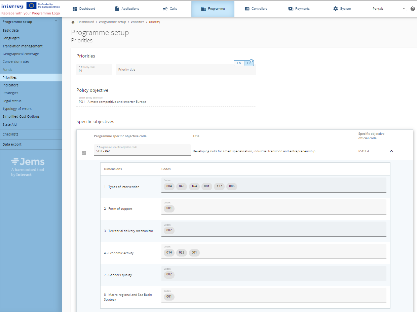Switch priority title language to FR
The height and width of the screenshot is (312, 417).
[x=249, y=63]
